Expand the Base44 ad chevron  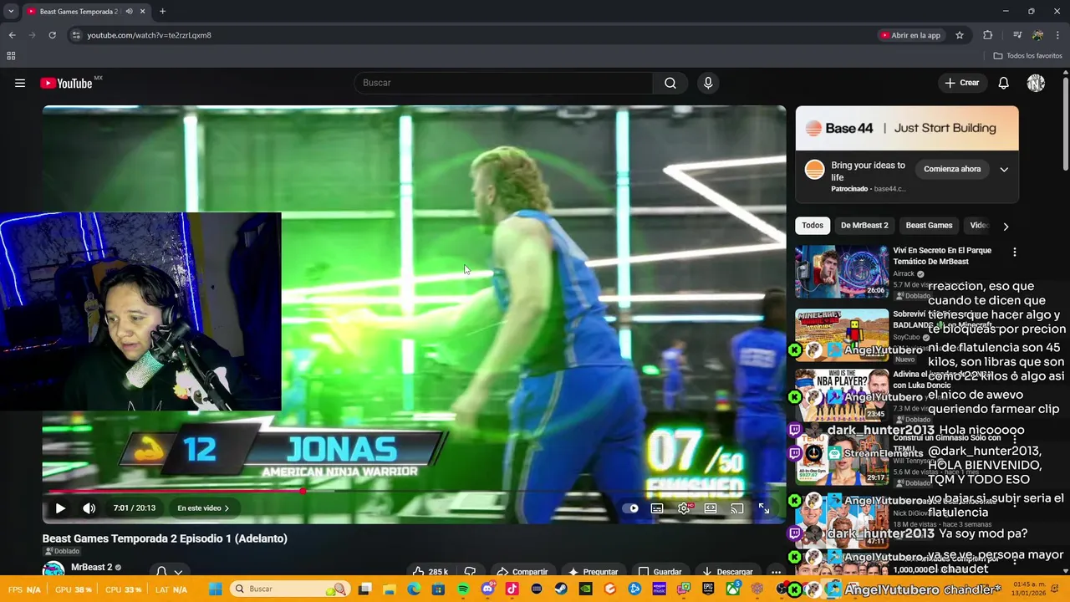click(1004, 169)
